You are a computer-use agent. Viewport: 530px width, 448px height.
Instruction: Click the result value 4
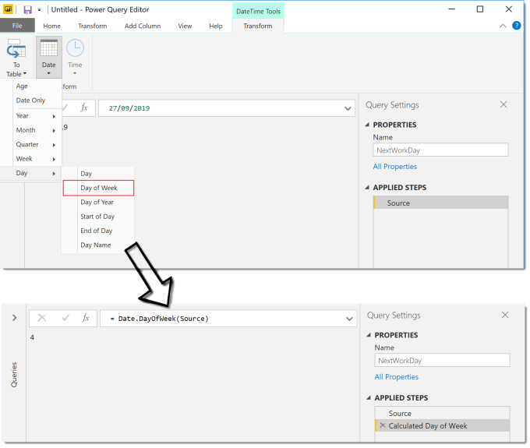click(x=32, y=337)
